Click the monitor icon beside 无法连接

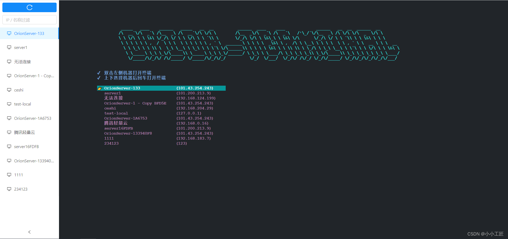9,62
